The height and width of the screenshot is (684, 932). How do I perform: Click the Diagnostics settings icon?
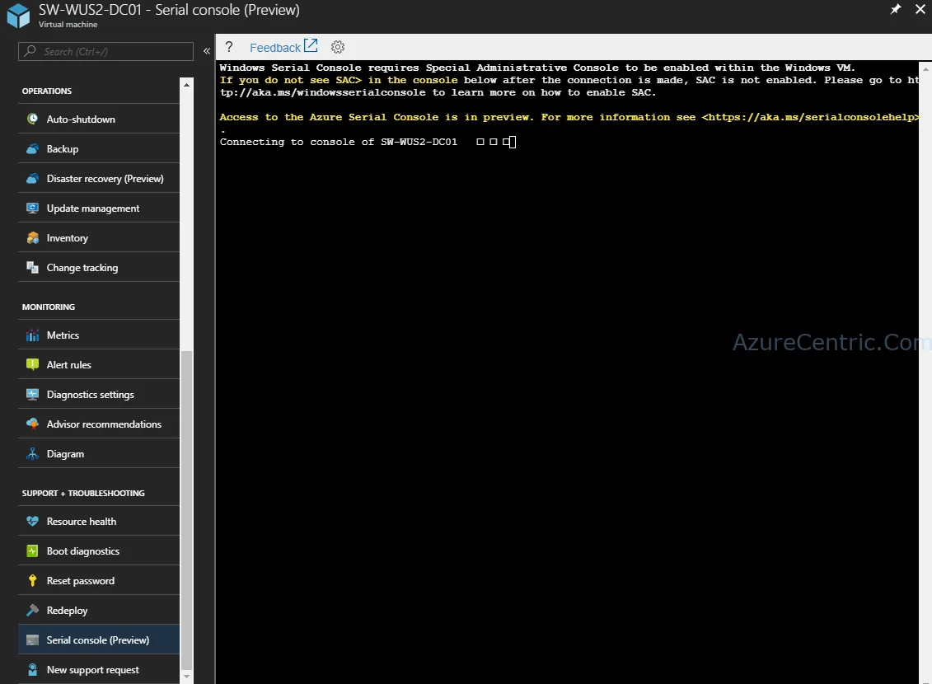(x=33, y=395)
